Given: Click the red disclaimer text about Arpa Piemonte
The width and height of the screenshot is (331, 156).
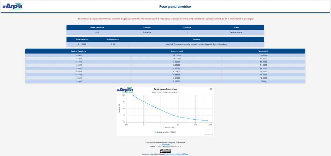Looking at the screenshot, I should click(165, 19).
